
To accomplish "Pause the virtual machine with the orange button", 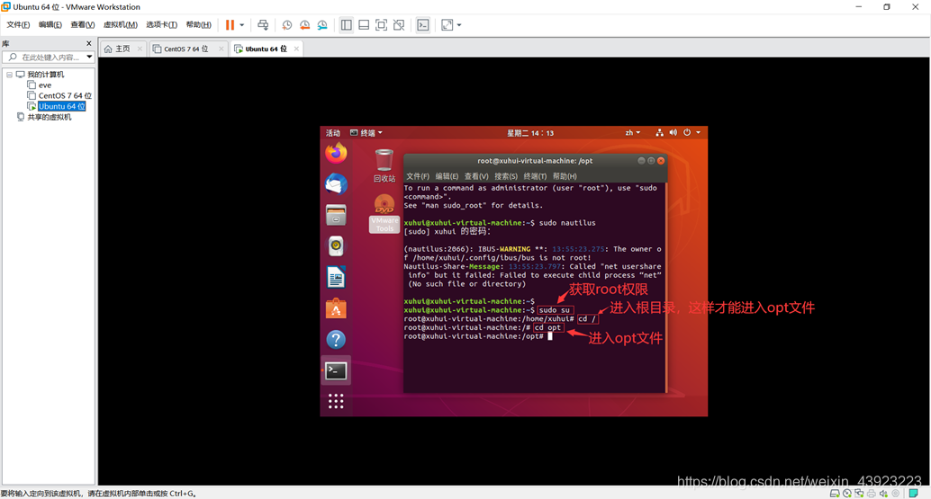I will coord(230,25).
